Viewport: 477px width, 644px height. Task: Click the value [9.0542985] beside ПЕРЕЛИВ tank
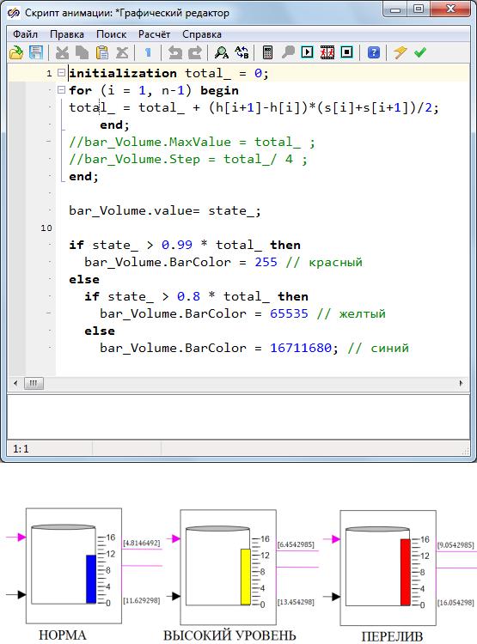tap(456, 545)
